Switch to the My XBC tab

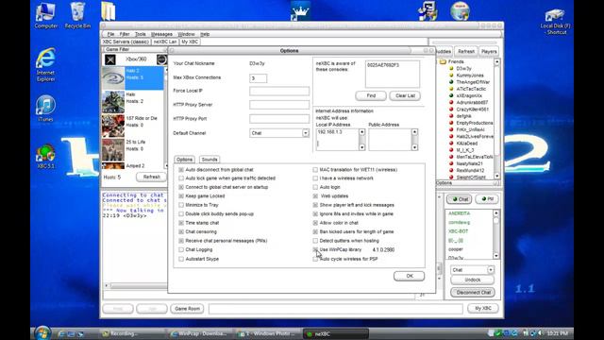click(x=190, y=42)
